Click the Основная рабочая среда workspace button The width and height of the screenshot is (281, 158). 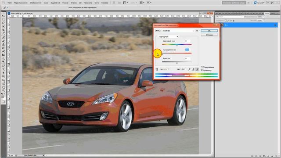pos(234,3)
